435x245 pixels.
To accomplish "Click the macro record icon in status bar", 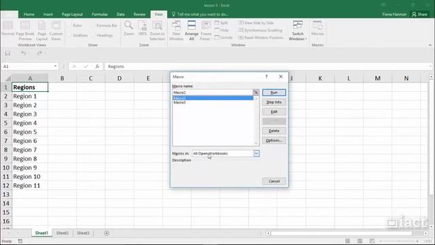I will [x=20, y=241].
